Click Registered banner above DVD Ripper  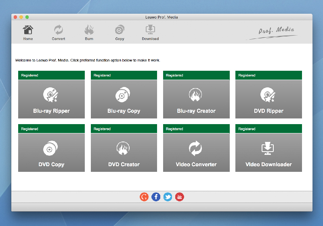pos(268,75)
